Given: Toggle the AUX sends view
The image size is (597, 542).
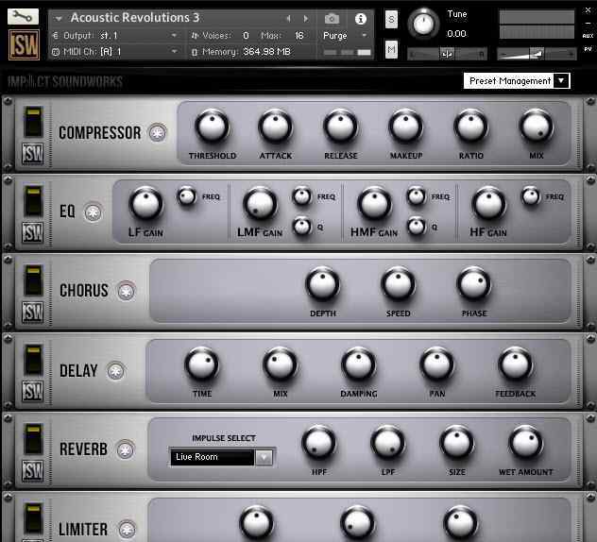Looking at the screenshot, I should coord(588,36).
